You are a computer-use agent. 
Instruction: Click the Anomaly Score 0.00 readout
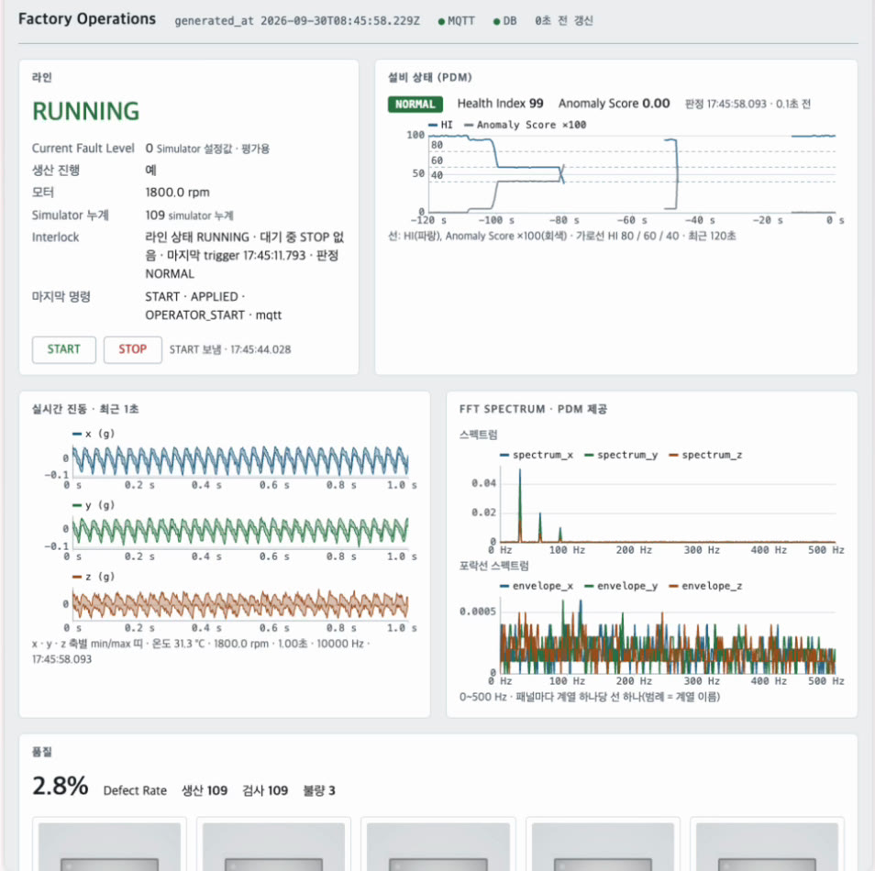pyautogui.click(x=614, y=104)
